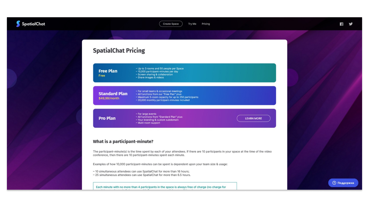Click the SpatialChat logo icon
The width and height of the screenshot is (369, 207).
[18, 24]
